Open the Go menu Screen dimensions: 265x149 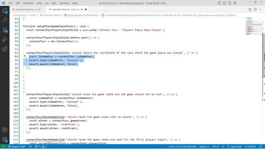click(47, 3)
